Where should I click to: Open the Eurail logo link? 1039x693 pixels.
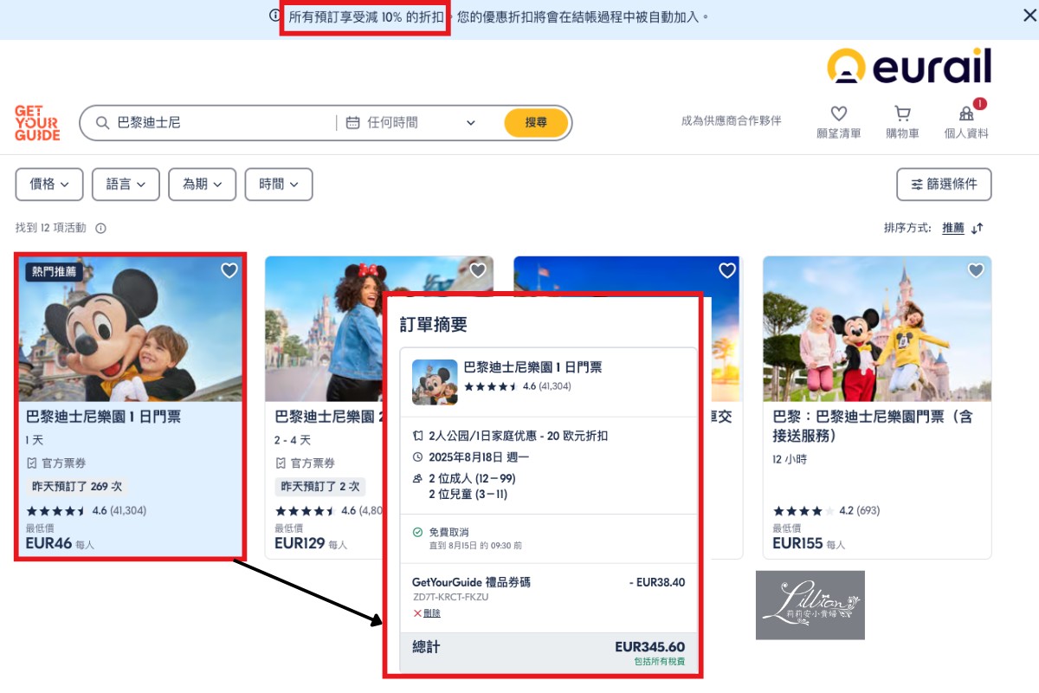tap(908, 67)
